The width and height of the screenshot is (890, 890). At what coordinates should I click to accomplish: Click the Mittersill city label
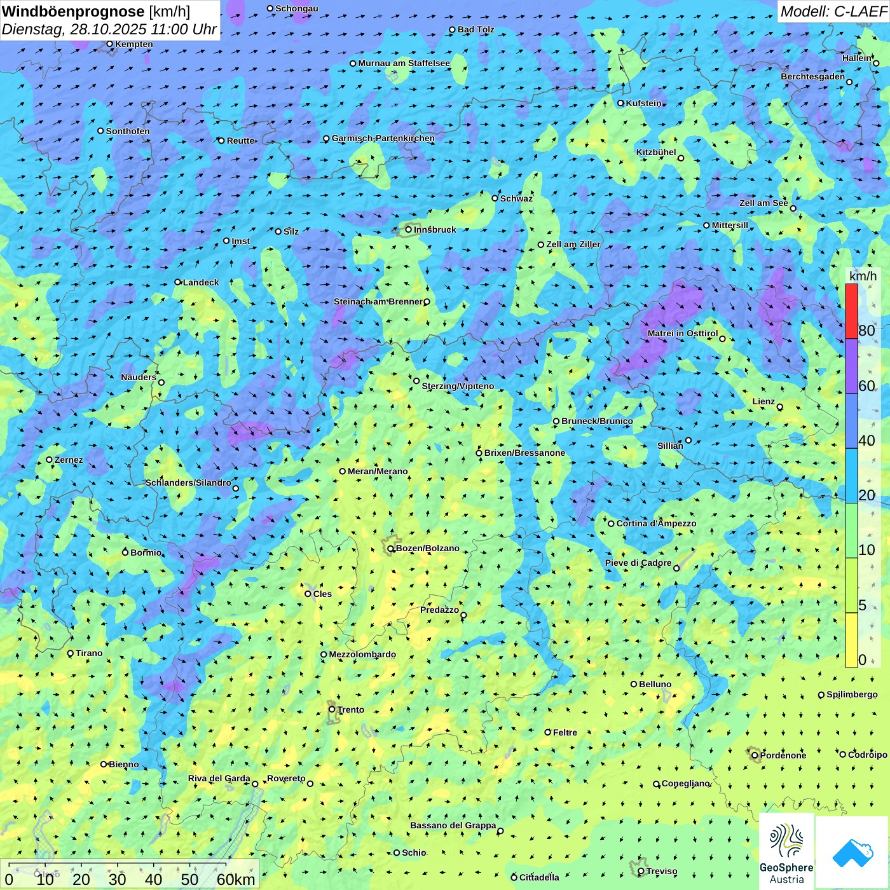click(x=730, y=225)
